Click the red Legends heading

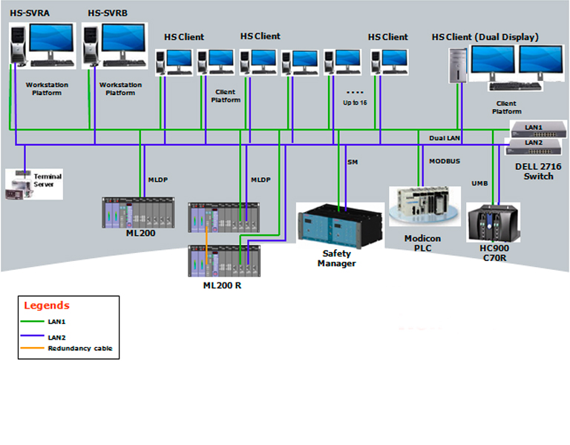47,306
